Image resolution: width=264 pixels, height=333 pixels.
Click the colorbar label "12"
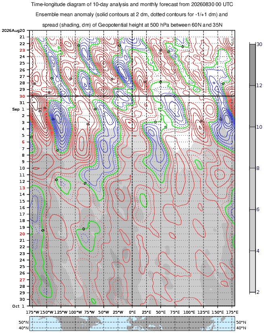(259, 86)
